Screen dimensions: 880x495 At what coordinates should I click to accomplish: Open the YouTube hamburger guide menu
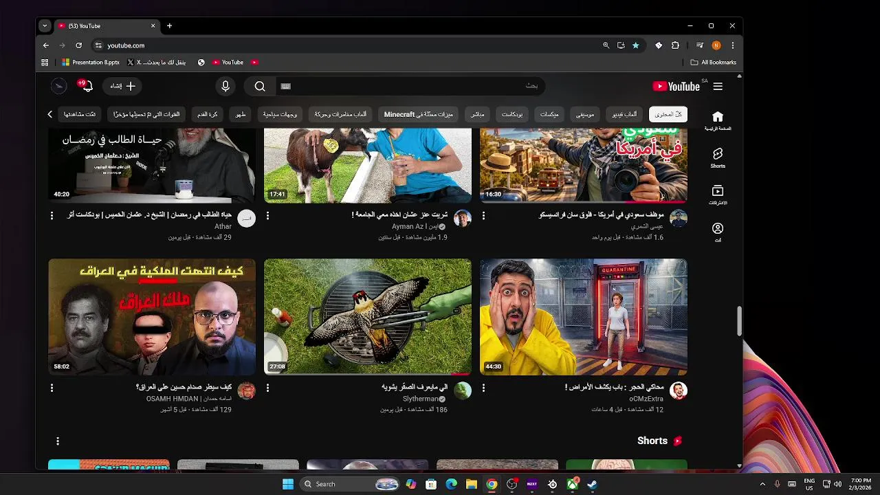(718, 87)
